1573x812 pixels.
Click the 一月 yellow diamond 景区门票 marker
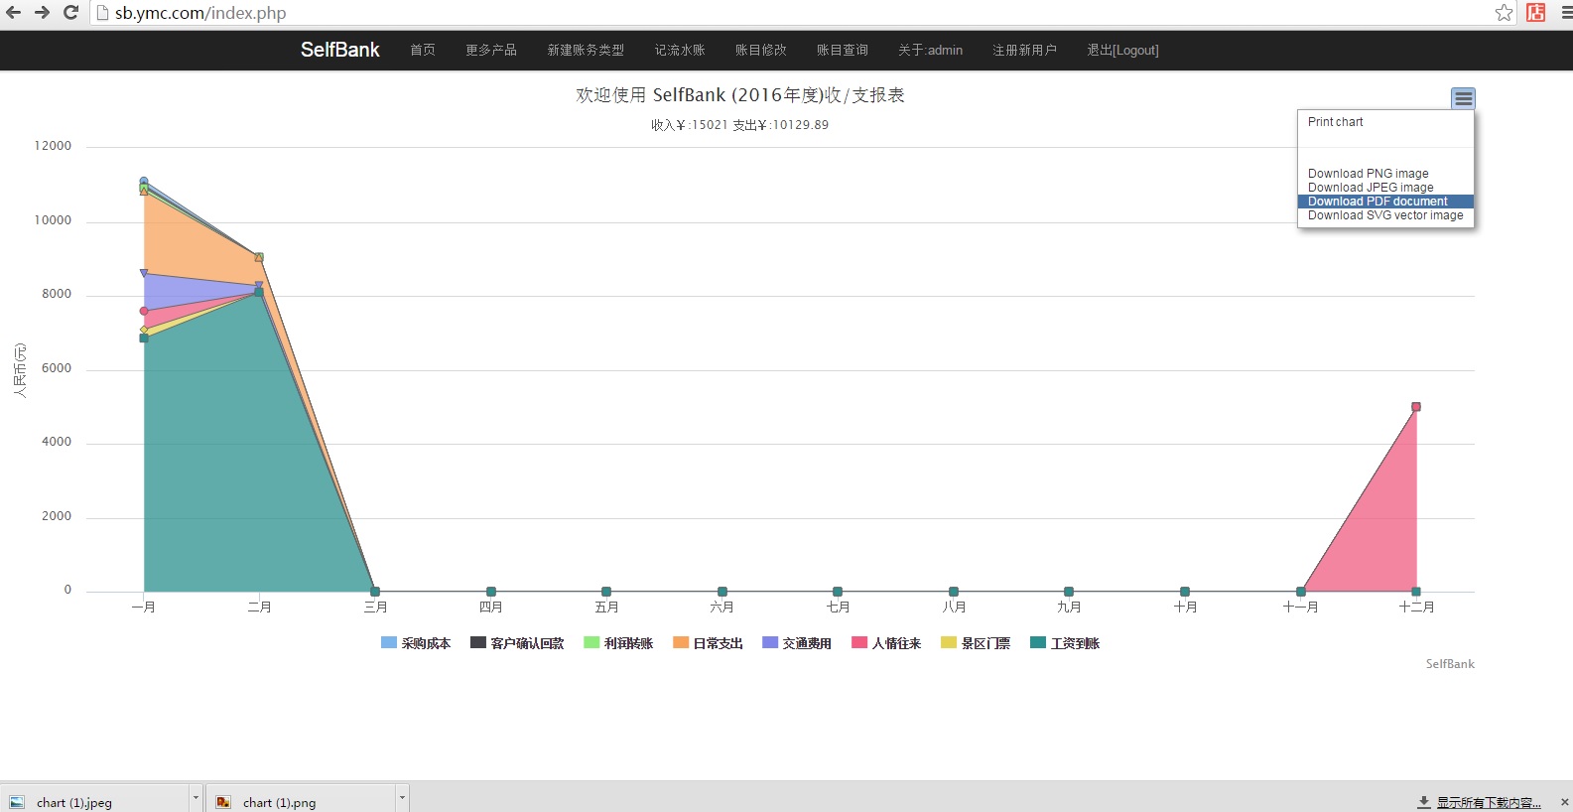(x=144, y=331)
